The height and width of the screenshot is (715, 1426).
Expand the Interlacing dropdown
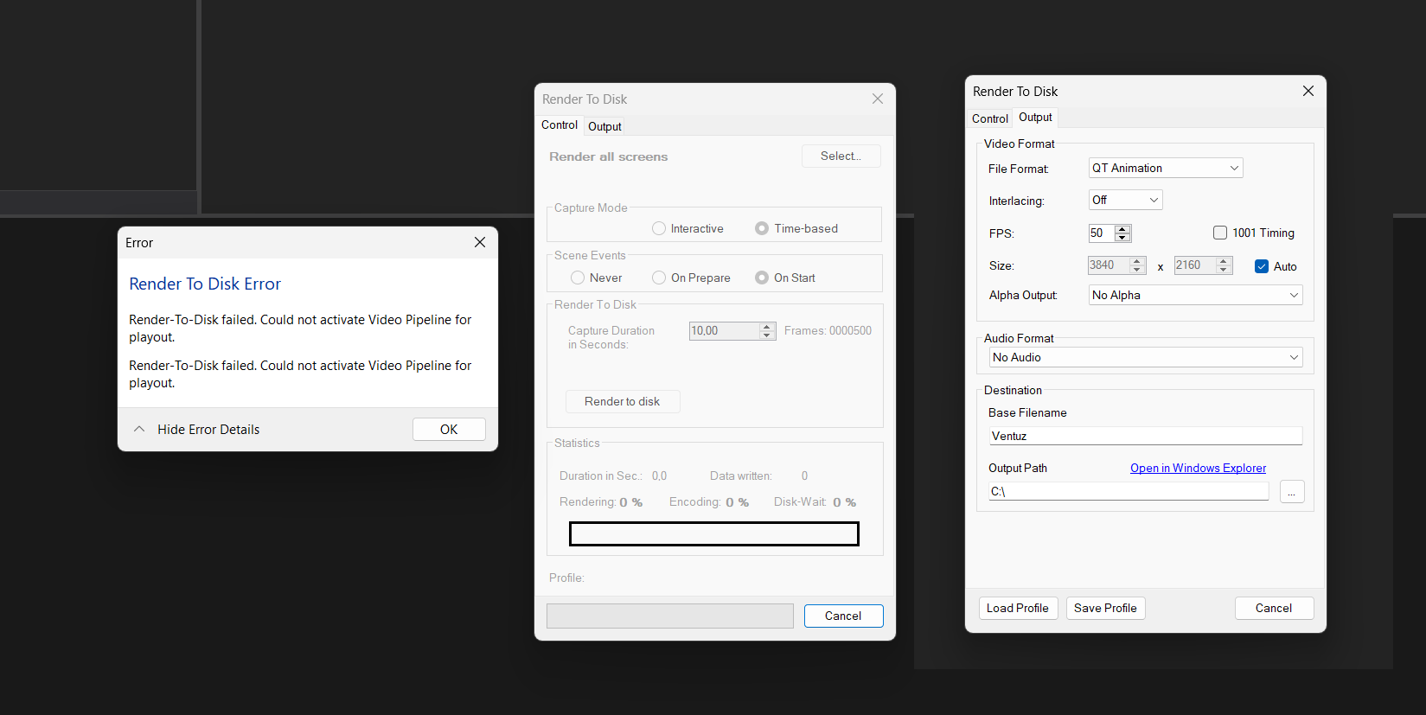tap(1125, 201)
